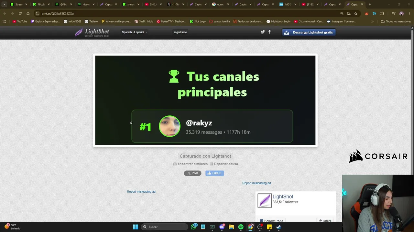Switch to the 'euros' Google tab
Image resolution: width=414 pixels, height=232 pixels.
220,5
